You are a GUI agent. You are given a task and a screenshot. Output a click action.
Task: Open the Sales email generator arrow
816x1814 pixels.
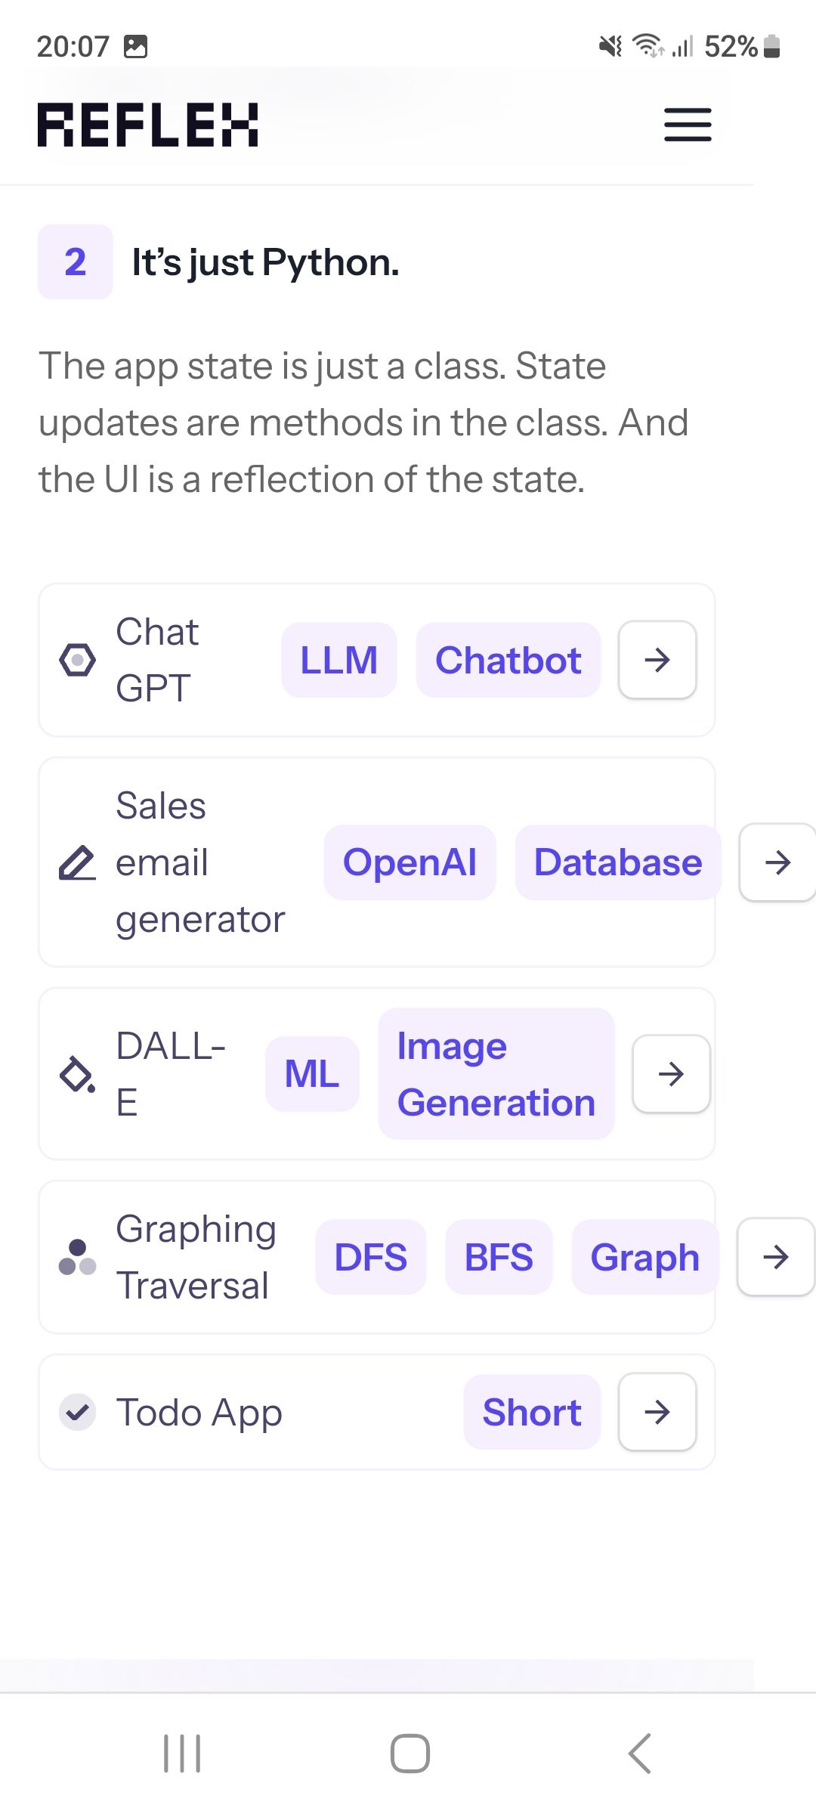click(x=777, y=862)
